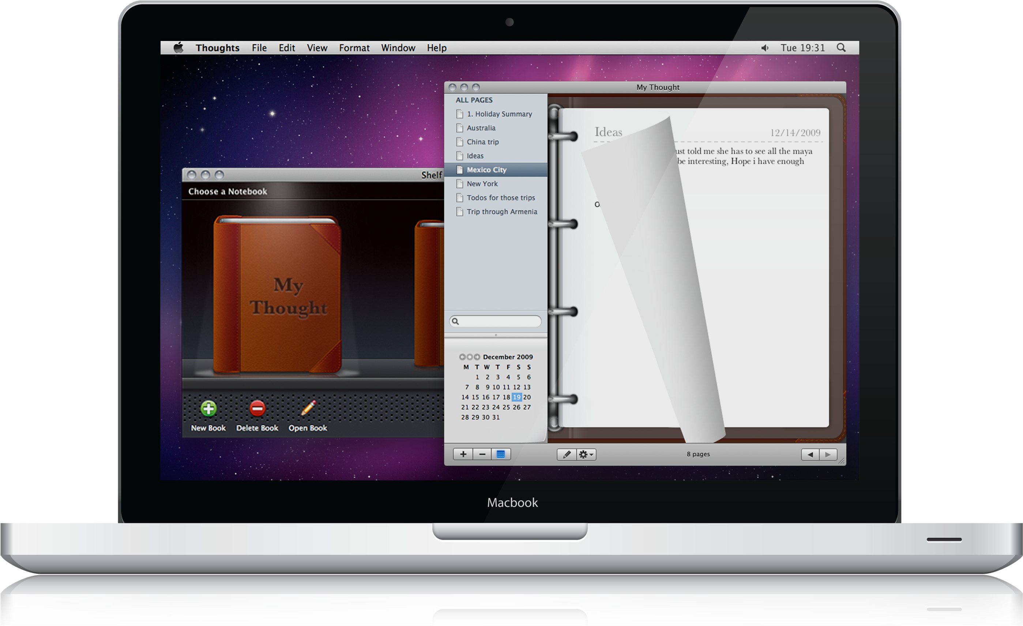Select December 7 in calendar
The height and width of the screenshot is (626, 1023).
coord(467,387)
